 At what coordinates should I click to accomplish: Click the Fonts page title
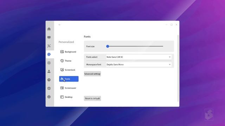coord(87,36)
